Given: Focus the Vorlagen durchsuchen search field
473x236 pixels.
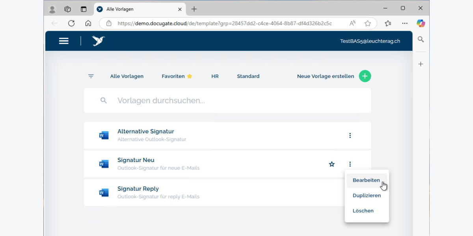Looking at the screenshot, I should click(x=236, y=101).
